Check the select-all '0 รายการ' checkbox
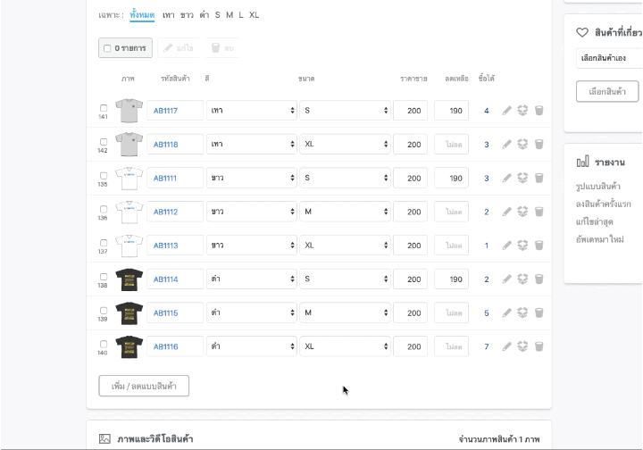The width and height of the screenshot is (643, 450). coord(107,48)
